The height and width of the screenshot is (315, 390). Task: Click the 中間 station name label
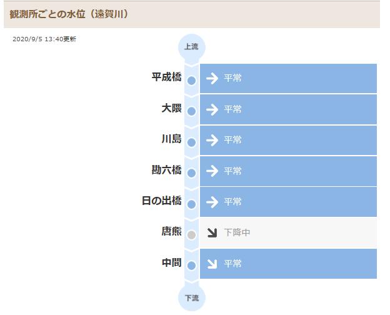tap(172, 262)
